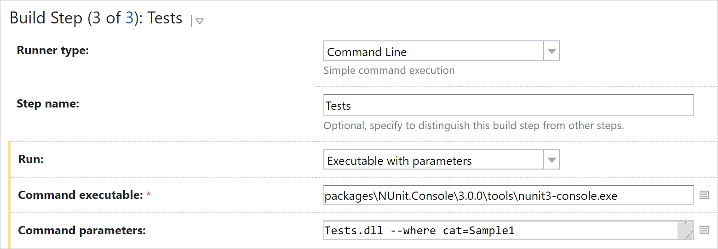Click the red required asterisk by Command executable
Screen dimensions: 718x249
click(x=149, y=195)
